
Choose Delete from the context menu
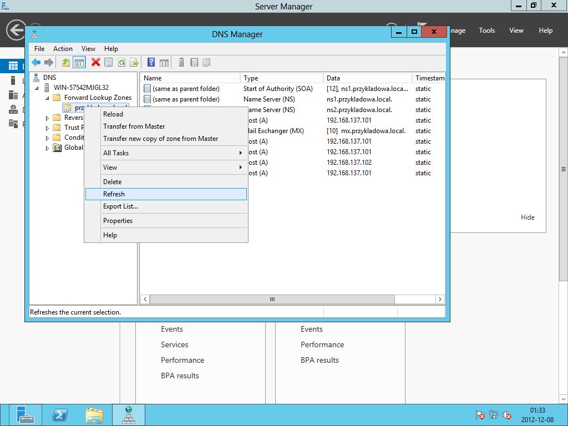[x=166, y=182]
